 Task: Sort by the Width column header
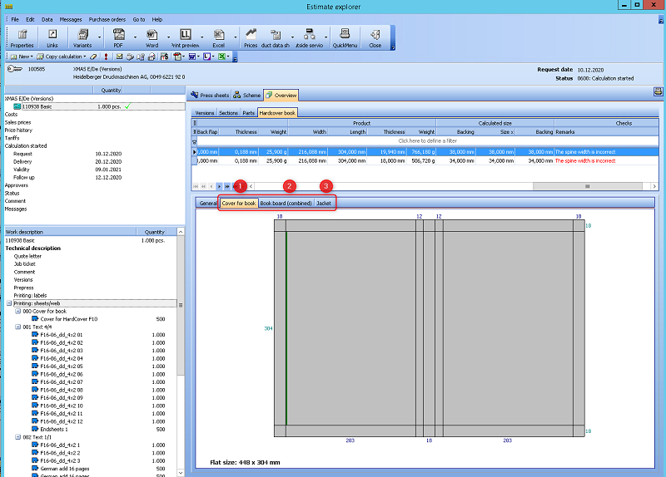[307, 132]
